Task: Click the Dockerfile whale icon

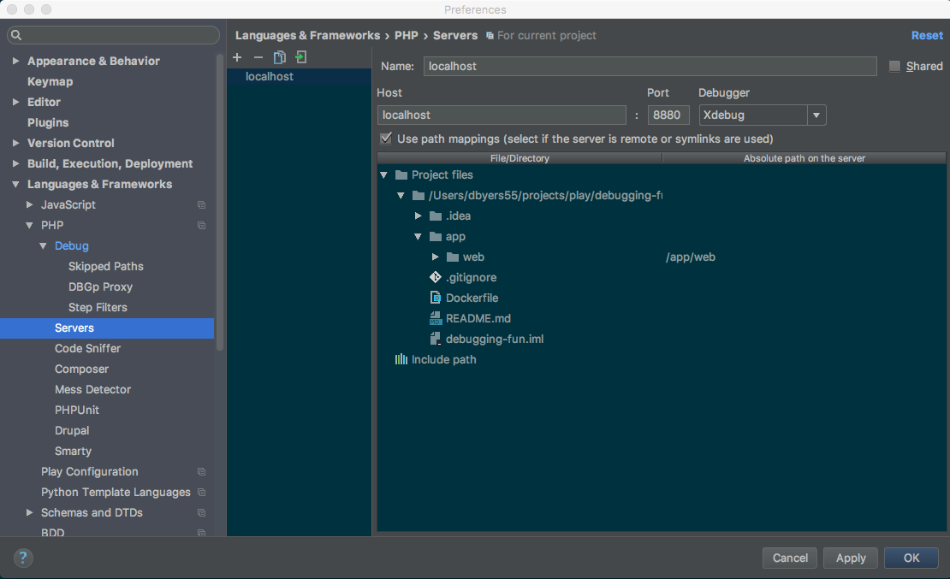Action: click(435, 298)
